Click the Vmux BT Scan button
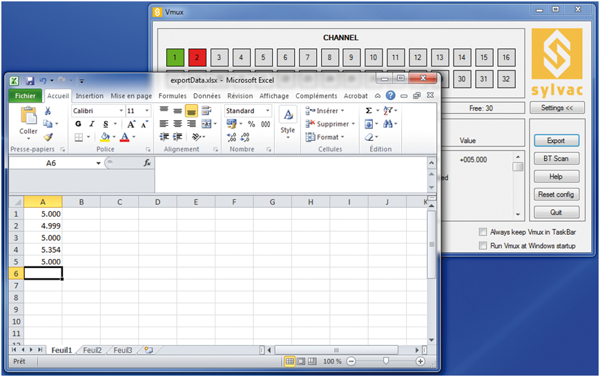Viewport: 600px width, 377px height. click(x=556, y=158)
